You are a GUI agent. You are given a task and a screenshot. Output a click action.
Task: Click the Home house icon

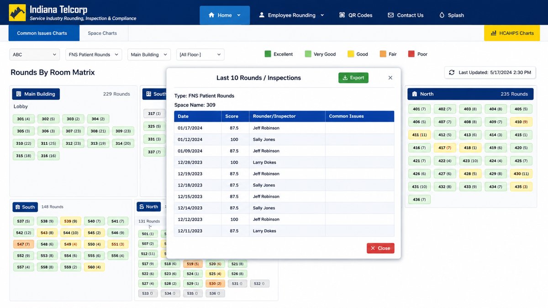point(211,15)
